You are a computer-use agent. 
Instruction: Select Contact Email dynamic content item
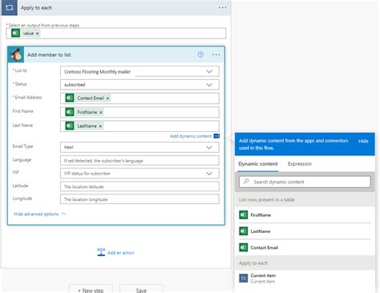[x=305, y=247]
